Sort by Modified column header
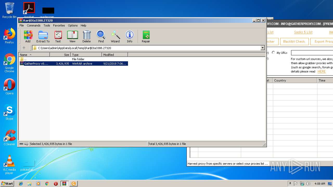 point(115,55)
